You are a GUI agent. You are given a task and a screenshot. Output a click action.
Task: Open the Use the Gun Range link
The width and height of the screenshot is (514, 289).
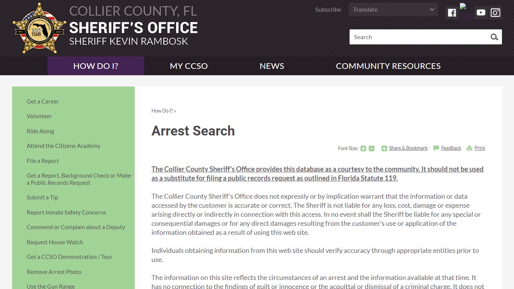pos(50,286)
